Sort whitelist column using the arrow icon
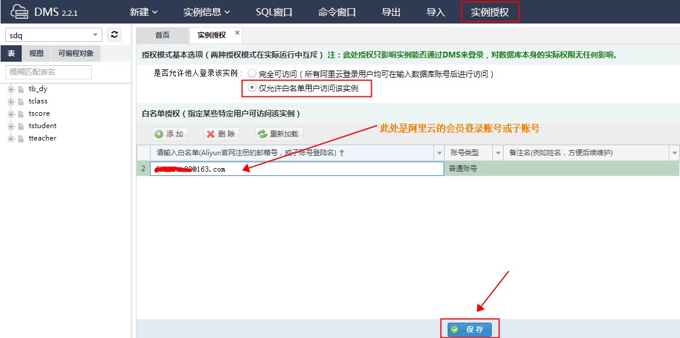 (x=342, y=153)
